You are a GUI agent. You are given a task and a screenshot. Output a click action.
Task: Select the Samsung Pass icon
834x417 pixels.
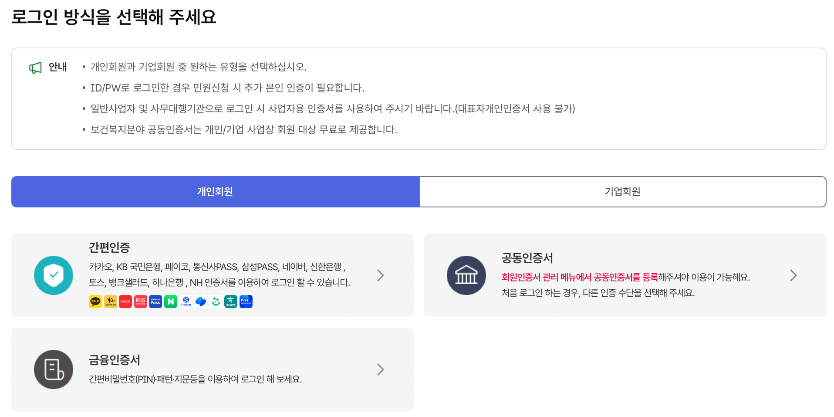coord(155,302)
